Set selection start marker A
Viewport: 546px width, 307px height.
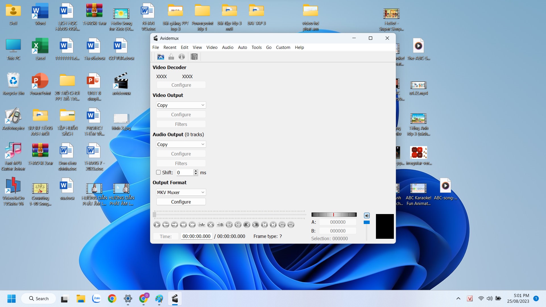[202, 225]
